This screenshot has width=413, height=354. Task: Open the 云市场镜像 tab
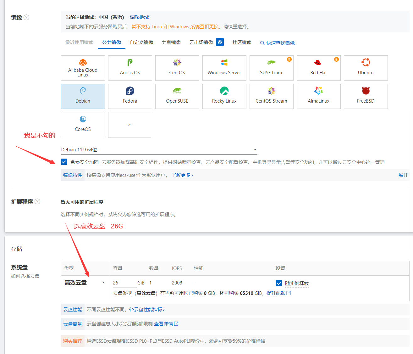(201, 42)
